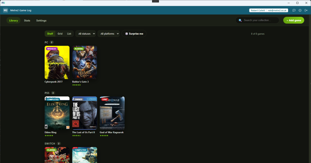Click The Last of Us Part II title

tap(83, 132)
